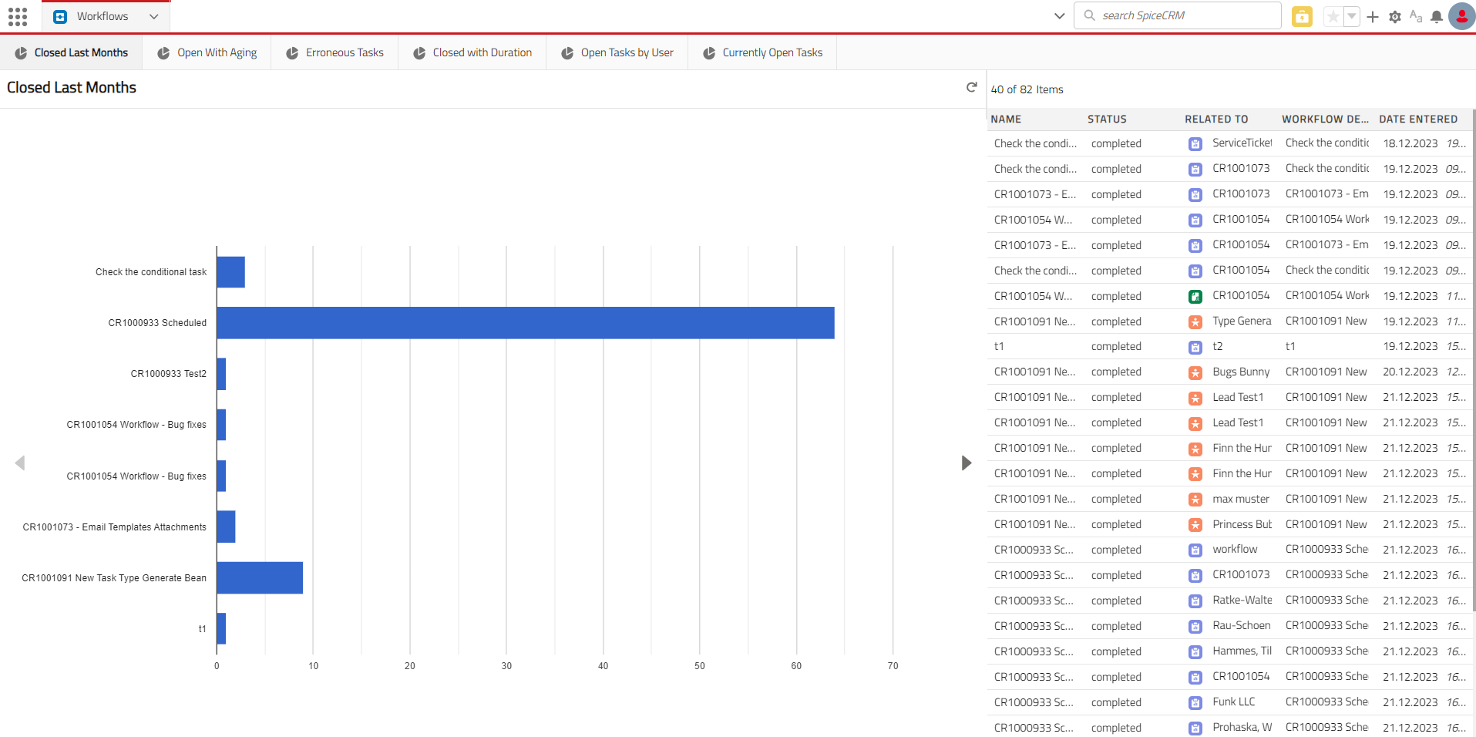Open the notifications bell
Image resolution: width=1476 pixels, height=737 pixels.
1437,16
